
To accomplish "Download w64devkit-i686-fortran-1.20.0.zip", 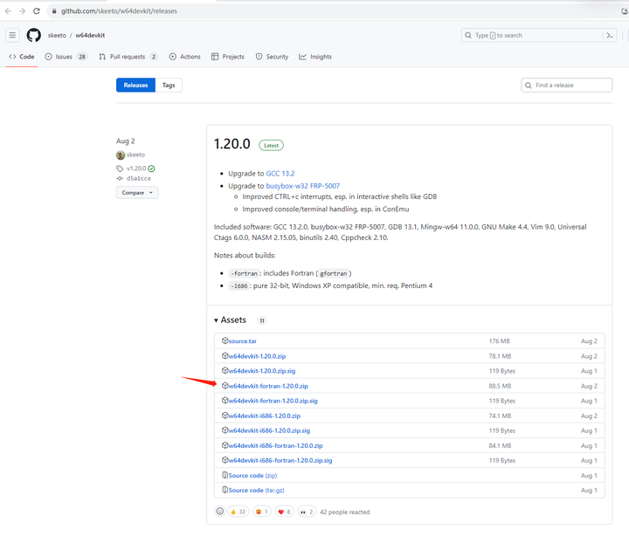I will point(275,445).
